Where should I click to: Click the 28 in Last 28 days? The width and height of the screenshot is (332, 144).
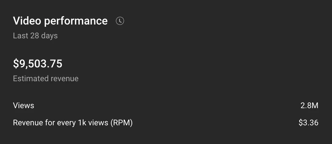pos(35,36)
